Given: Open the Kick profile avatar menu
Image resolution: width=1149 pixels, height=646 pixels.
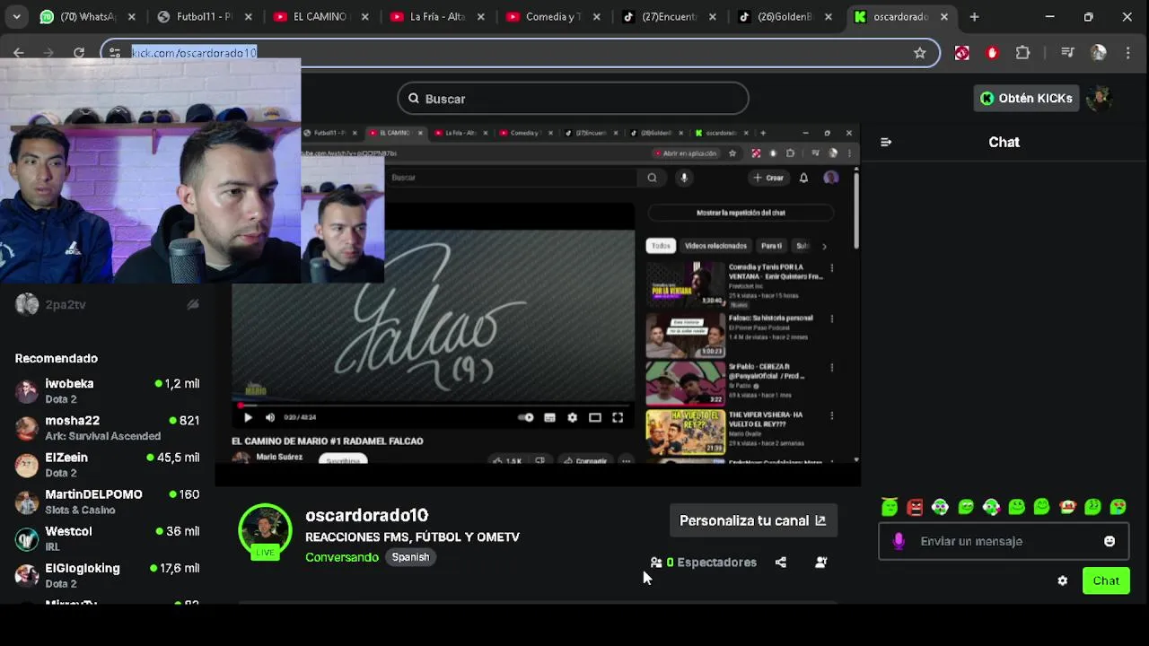Looking at the screenshot, I should (x=1100, y=99).
